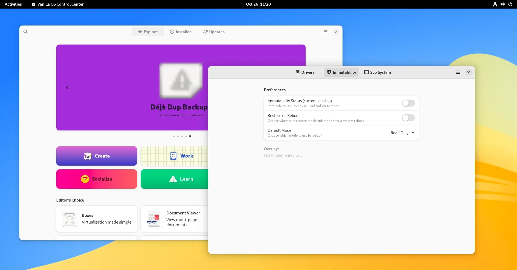Viewport: 517px width, 270px height.
Task: Go to the Updates tab
Action: pyautogui.click(x=214, y=32)
